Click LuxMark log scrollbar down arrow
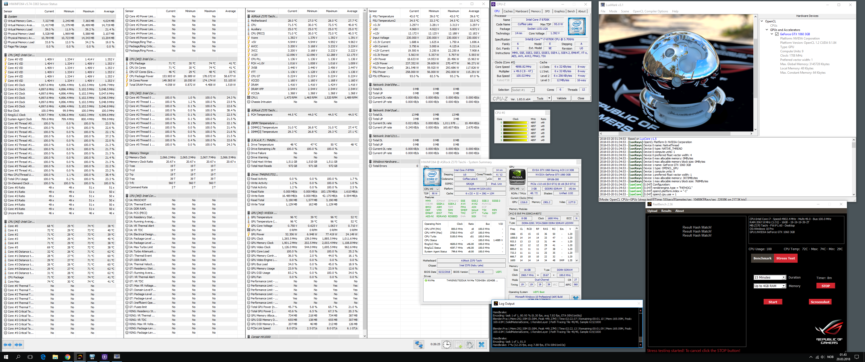 click(854, 194)
